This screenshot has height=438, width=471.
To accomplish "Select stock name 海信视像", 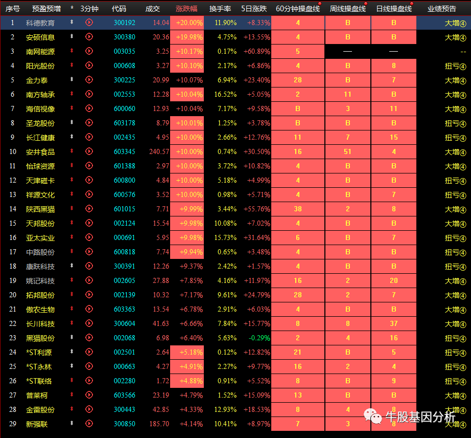I will tap(40, 109).
